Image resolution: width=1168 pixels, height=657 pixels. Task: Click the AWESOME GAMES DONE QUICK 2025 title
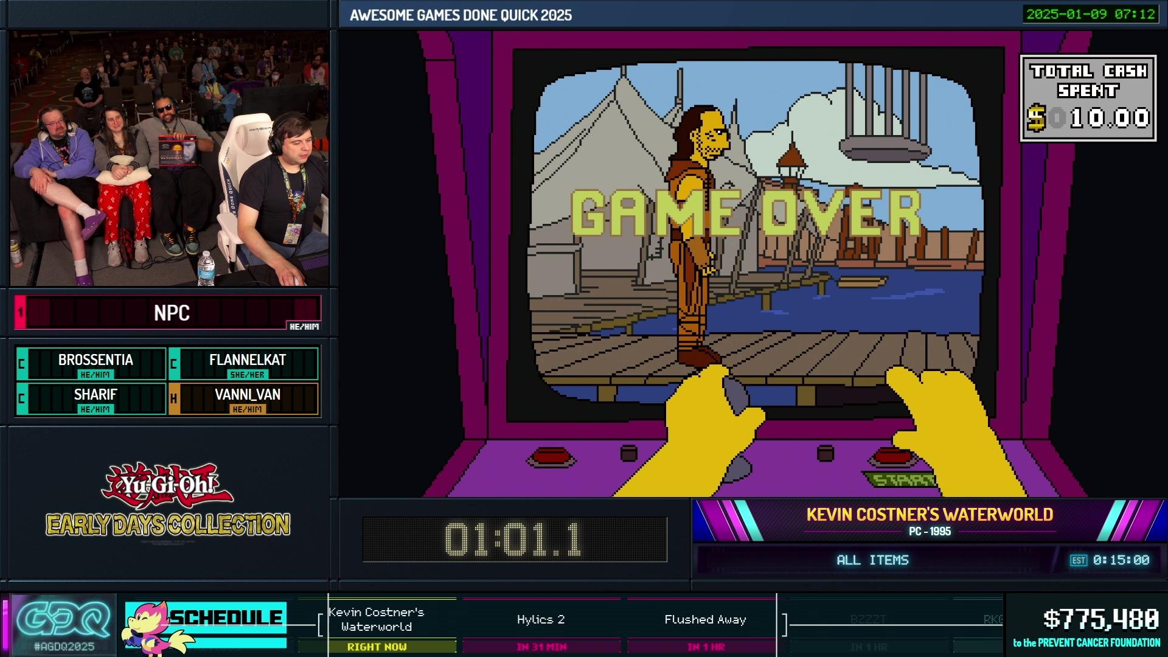[461, 15]
